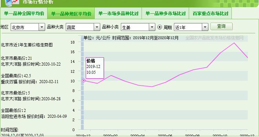Select the 周期 radio button
259x137 pixels.
(159, 27)
